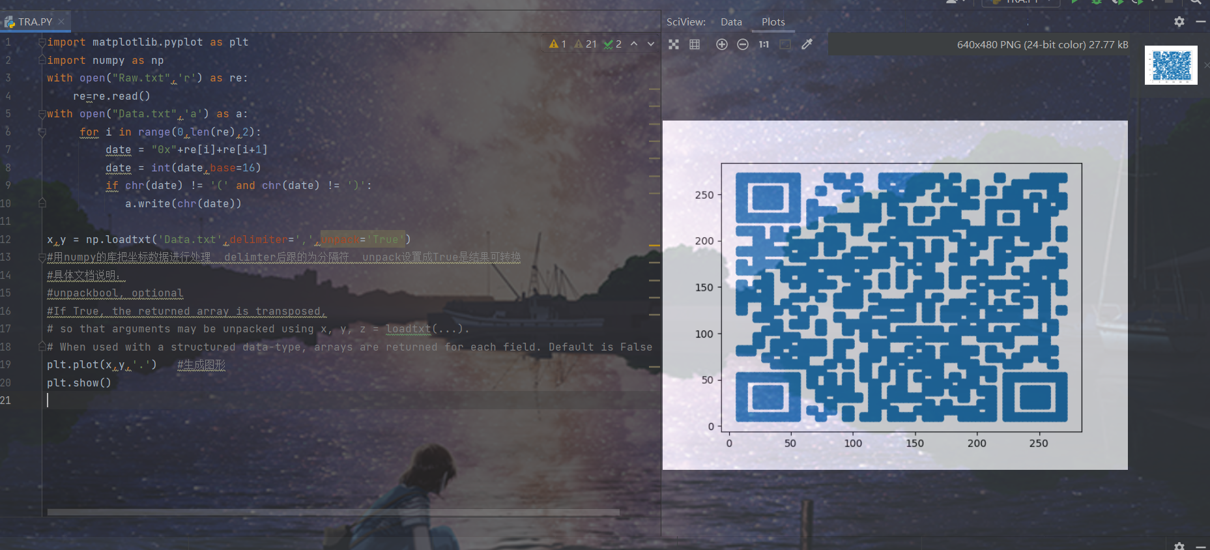Collapse the with block on line 5

pyautogui.click(x=42, y=114)
